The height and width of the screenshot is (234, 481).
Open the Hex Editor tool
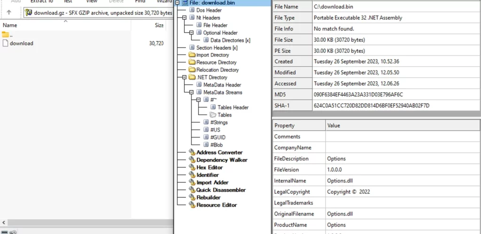[209, 167]
